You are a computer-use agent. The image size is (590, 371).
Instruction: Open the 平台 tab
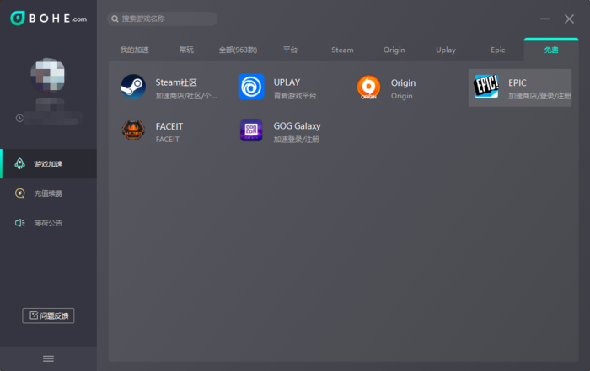[290, 50]
